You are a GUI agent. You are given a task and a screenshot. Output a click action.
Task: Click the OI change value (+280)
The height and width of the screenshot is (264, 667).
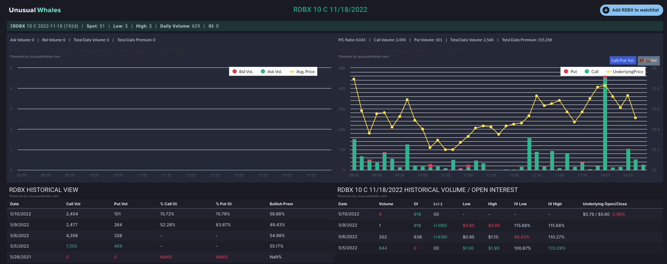(x=440, y=226)
